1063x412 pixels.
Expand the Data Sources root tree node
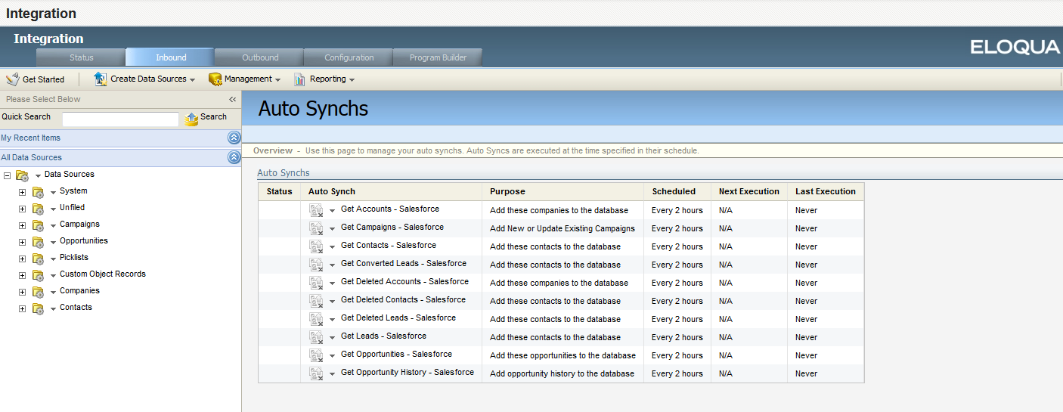[x=7, y=175]
